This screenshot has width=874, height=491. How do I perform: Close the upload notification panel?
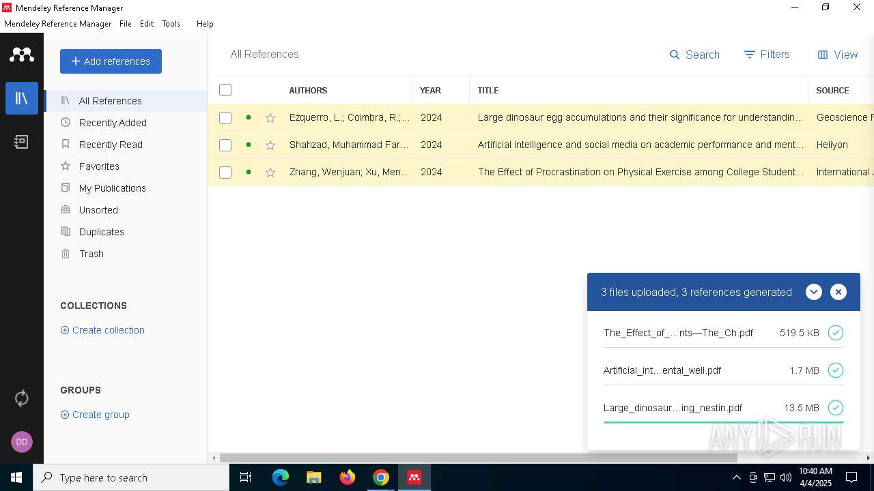pos(838,292)
